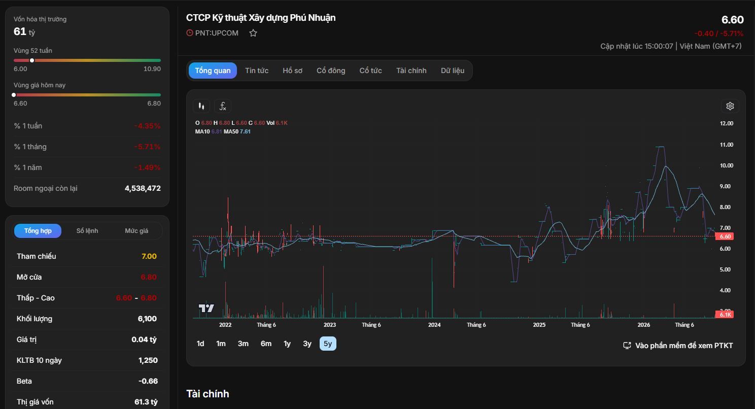The width and height of the screenshot is (755, 409).
Task: Click the 2024 label on chart time axis
Action: point(434,325)
